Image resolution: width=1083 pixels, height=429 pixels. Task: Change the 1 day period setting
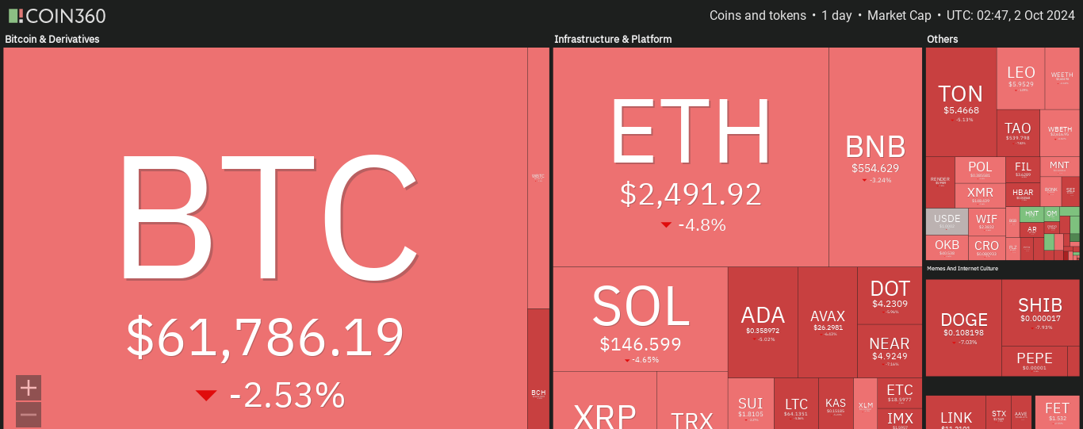click(836, 16)
